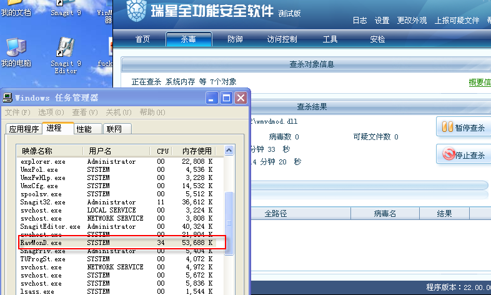Sort processes by 用户名 column header
The height and width of the screenshot is (295, 491).
(x=116, y=151)
